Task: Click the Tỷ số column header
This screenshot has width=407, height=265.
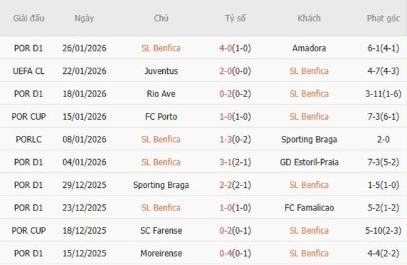Action: 235,18
